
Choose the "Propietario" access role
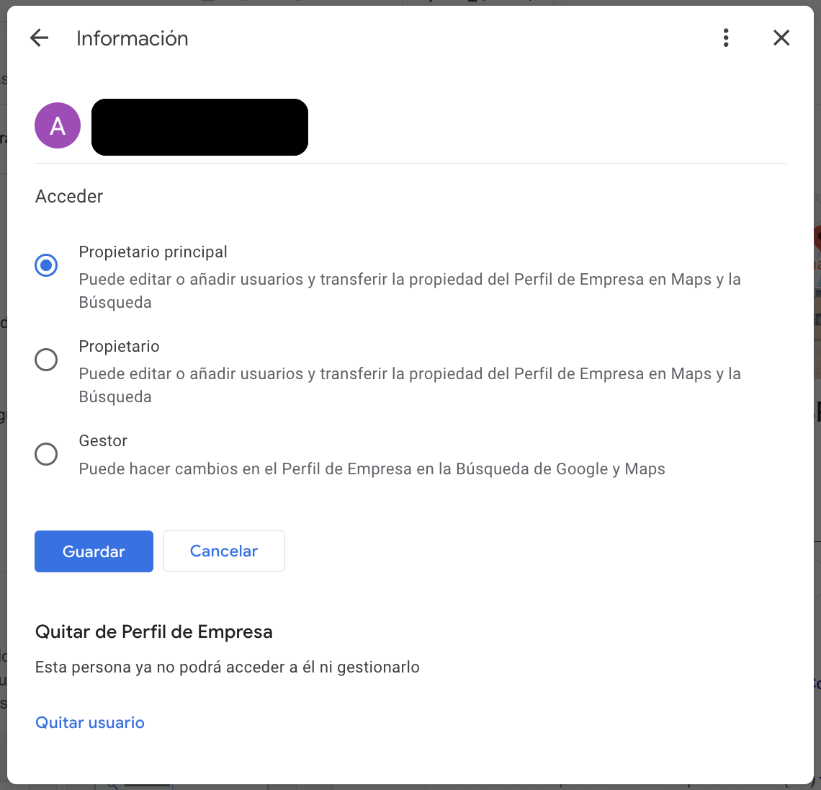[45, 360]
